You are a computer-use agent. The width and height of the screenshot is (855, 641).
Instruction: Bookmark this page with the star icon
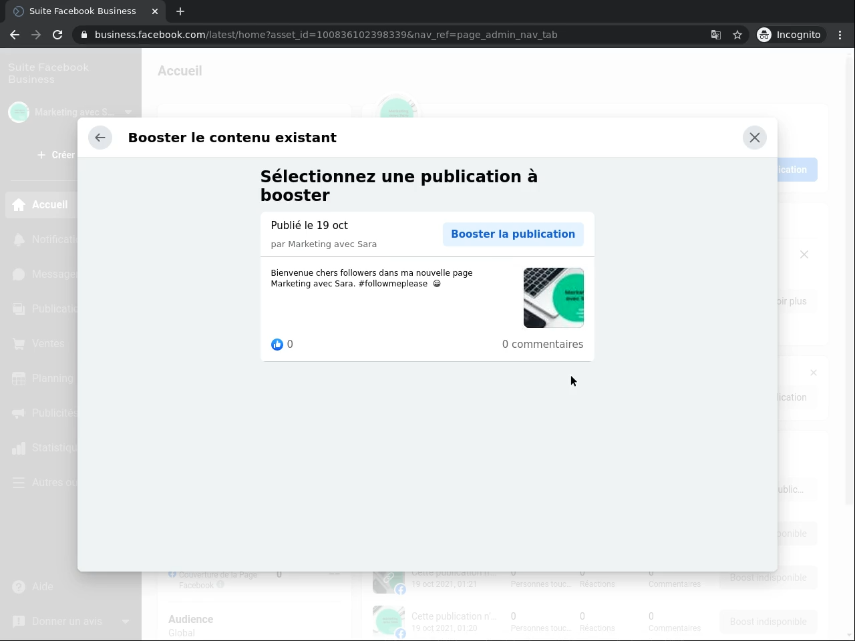point(737,35)
